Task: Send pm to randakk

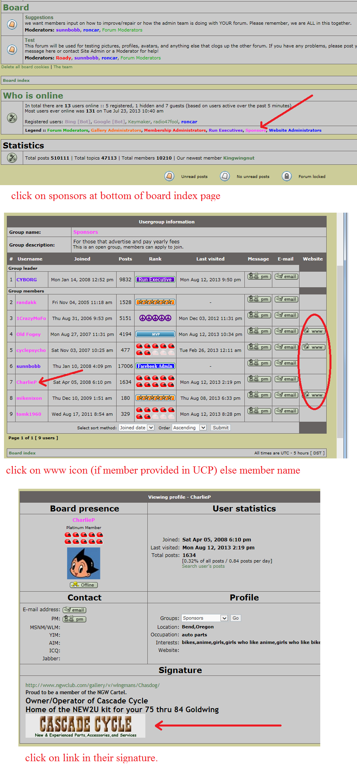Action: tap(259, 299)
